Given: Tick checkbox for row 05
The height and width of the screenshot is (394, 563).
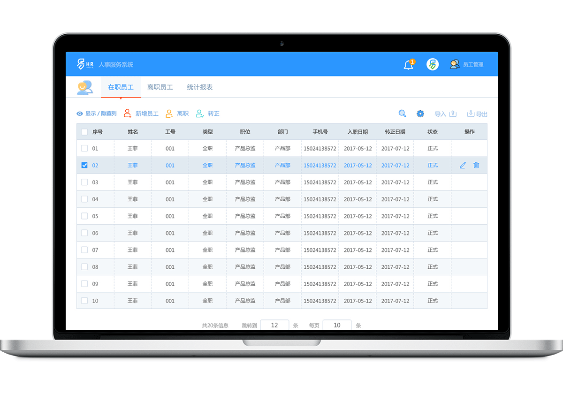Looking at the screenshot, I should pos(84,216).
